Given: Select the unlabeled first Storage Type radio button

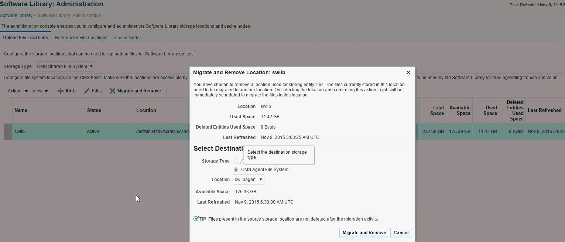Looking at the screenshot, I should click(236, 161).
